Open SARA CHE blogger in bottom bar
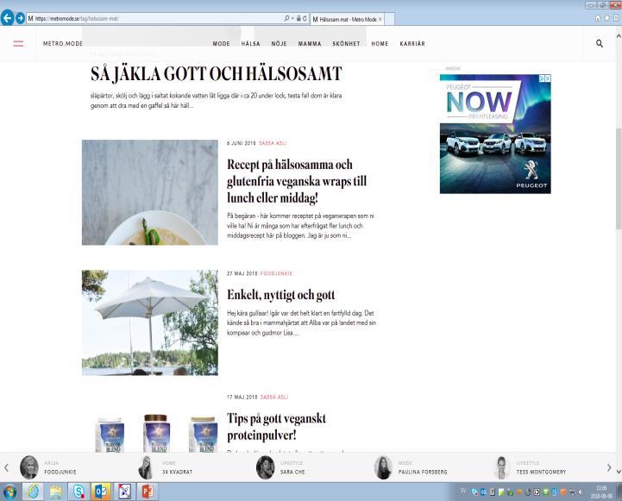 (x=281, y=467)
